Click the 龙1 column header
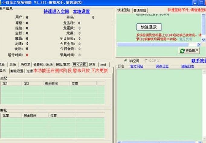The width and height of the screenshot is (206, 143). point(11,83)
